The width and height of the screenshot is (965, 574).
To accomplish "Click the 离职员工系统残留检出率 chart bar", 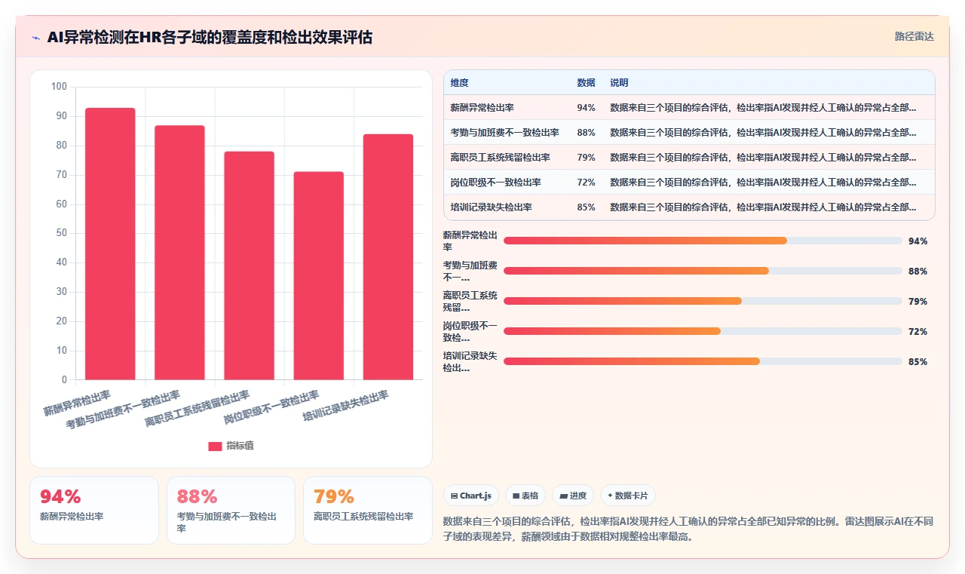I will [x=249, y=266].
